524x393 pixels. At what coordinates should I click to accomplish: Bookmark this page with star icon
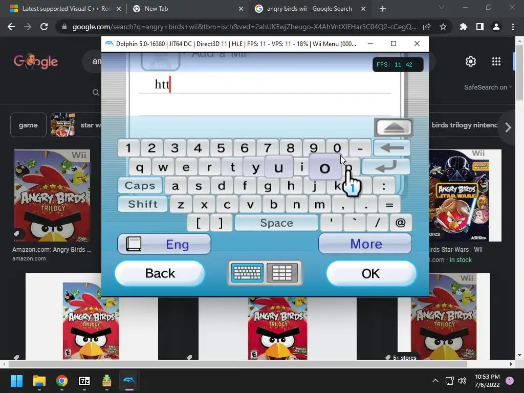pyautogui.click(x=443, y=27)
